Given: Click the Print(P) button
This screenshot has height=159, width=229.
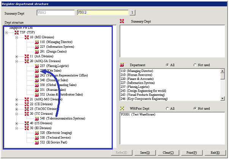Looking at the screenshot, I should pos(191,153).
